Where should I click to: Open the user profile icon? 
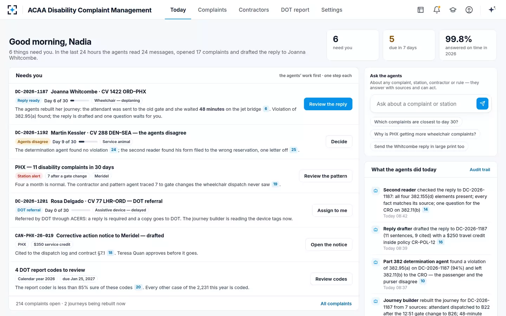469,10
